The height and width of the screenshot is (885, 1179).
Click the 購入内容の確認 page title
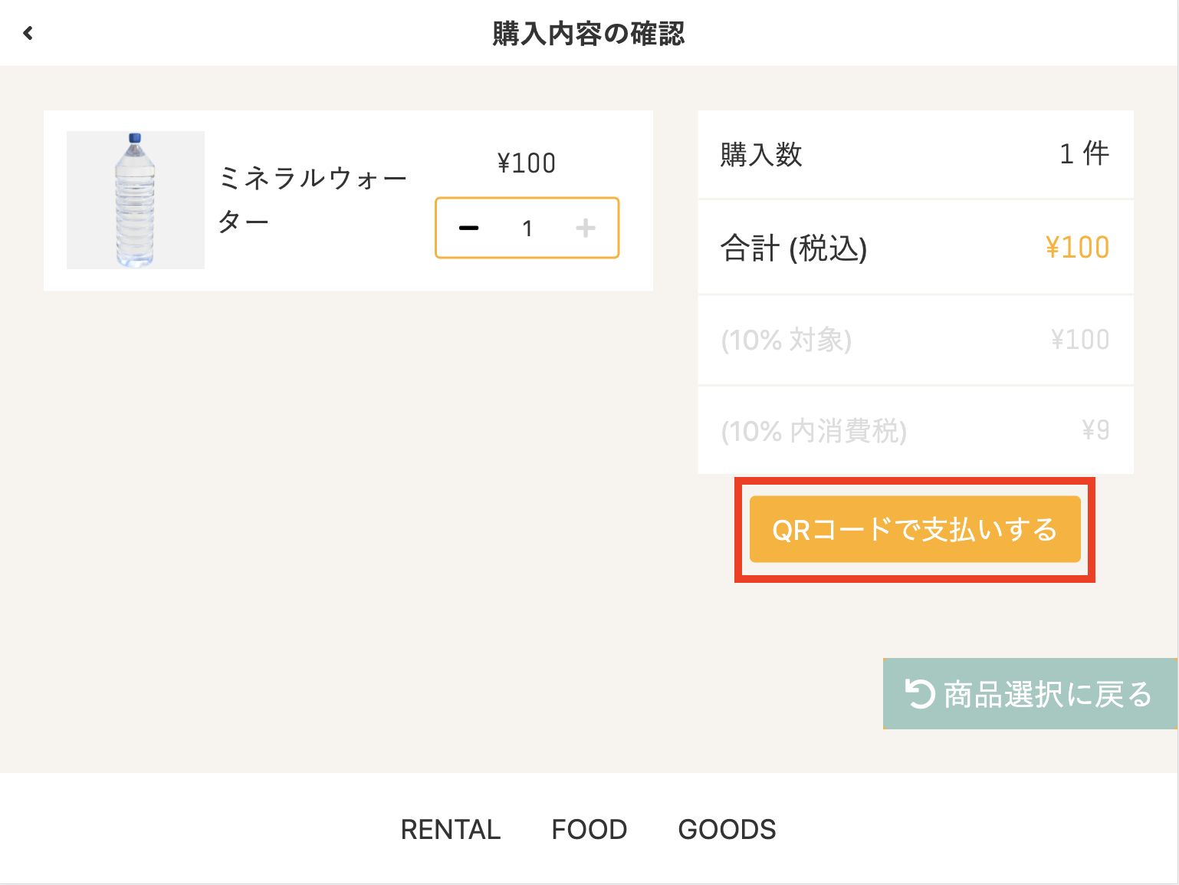pyautogui.click(x=588, y=34)
